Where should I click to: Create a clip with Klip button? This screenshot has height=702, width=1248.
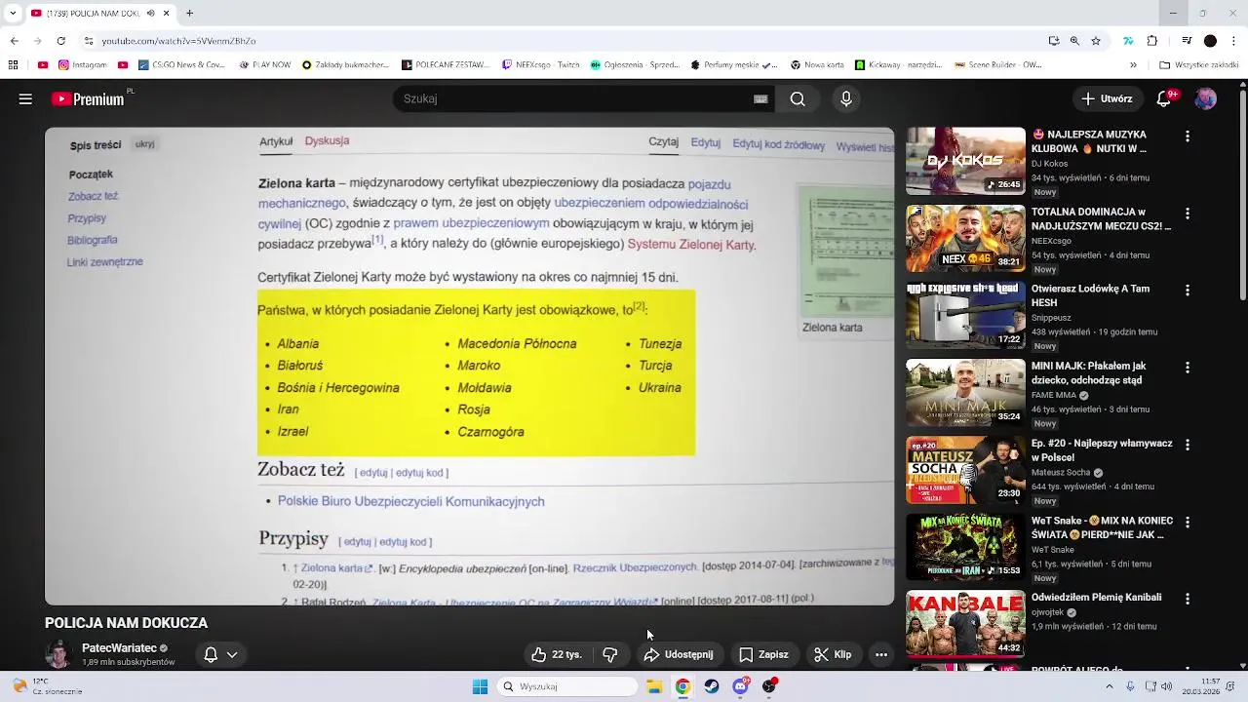click(834, 655)
